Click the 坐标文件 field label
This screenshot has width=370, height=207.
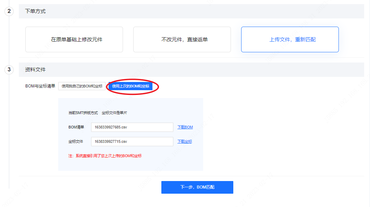(76, 141)
